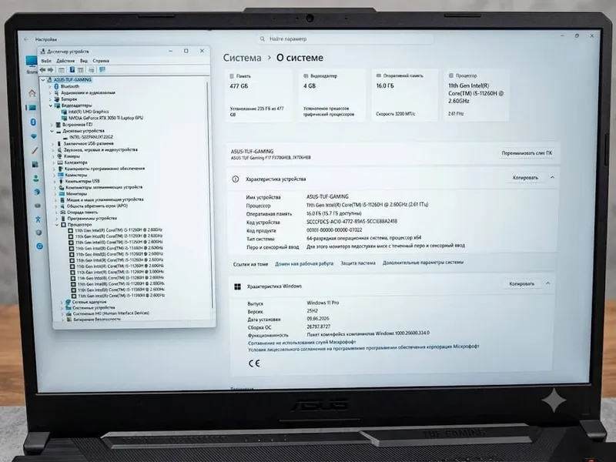Image resolution: width=616 pixels, height=462 pixels.
Task: Click the Back arrow in Device Manager toolbar
Action: 43,70
